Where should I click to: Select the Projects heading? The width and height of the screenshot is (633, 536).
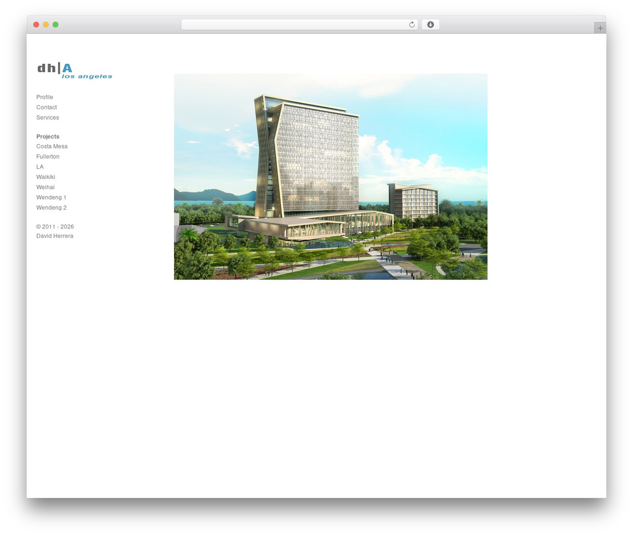tap(47, 136)
